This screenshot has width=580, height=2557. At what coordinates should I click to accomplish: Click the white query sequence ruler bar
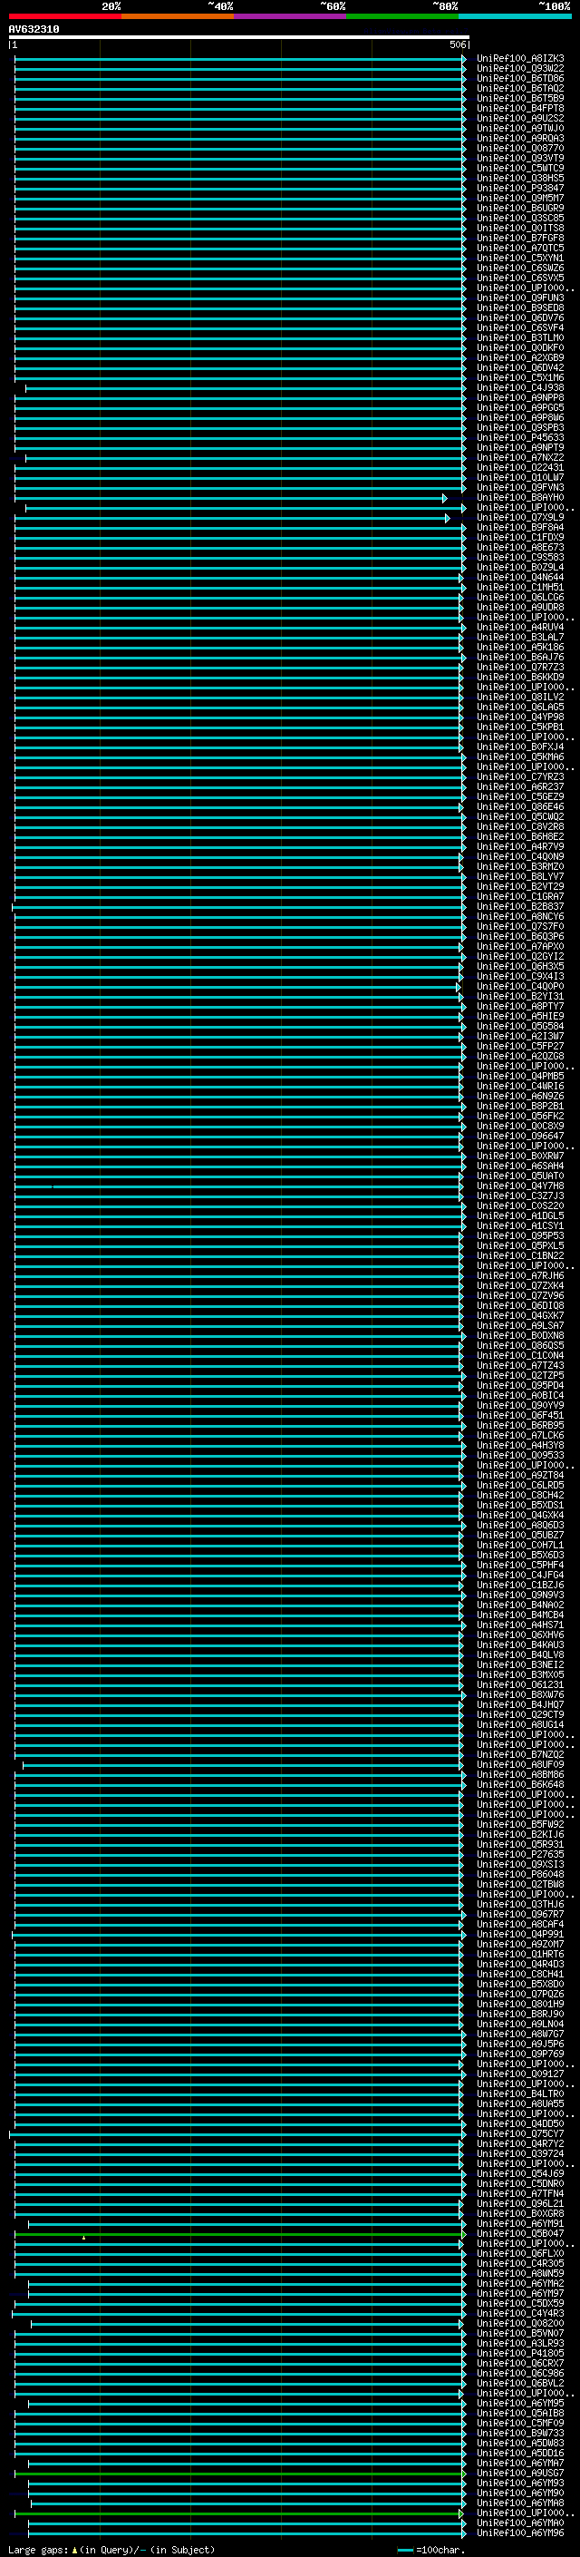click(x=239, y=36)
